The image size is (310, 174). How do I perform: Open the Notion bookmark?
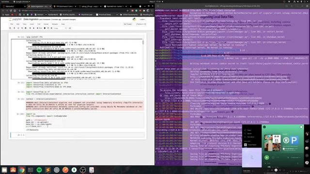39,14
